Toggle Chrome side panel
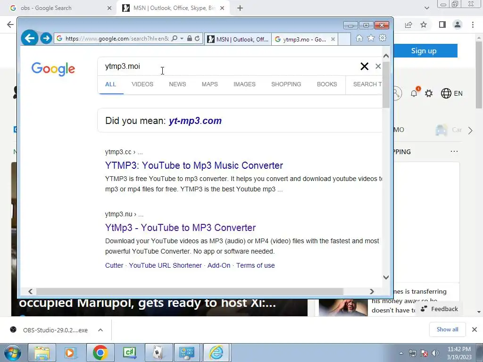The height and width of the screenshot is (362, 483). click(442, 25)
